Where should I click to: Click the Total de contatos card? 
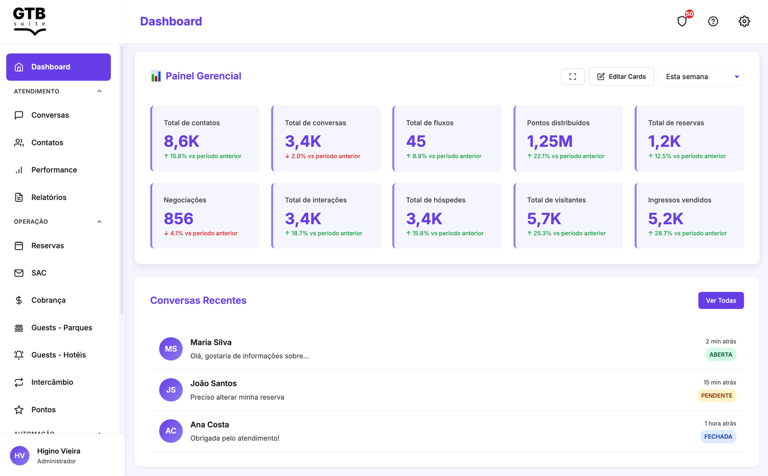pos(205,139)
